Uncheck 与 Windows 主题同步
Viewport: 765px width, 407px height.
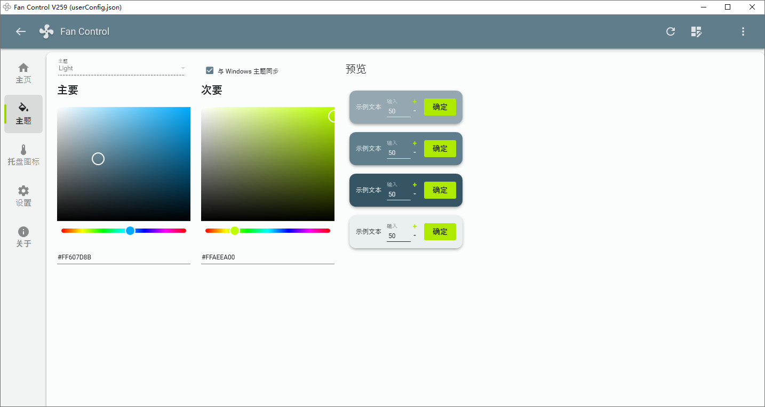(210, 70)
